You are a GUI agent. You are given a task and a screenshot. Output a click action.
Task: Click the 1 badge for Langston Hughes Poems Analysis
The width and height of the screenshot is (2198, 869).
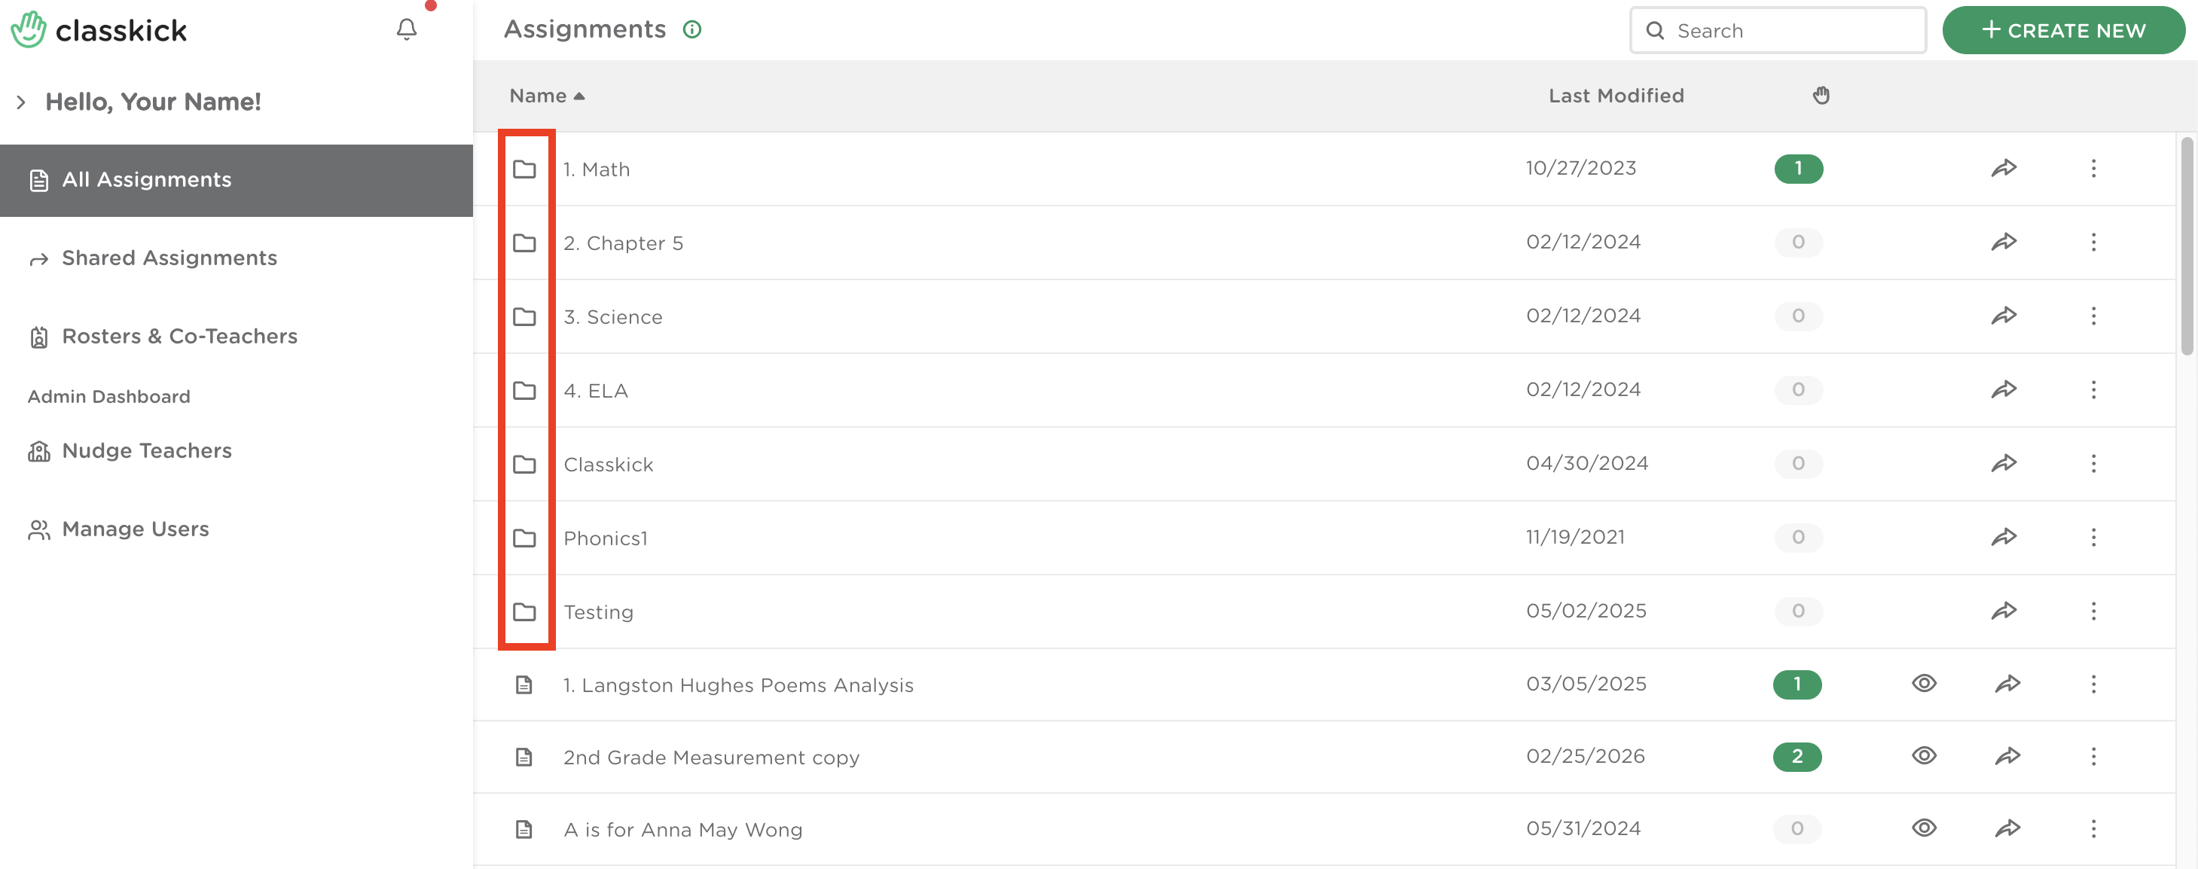pos(1797,684)
